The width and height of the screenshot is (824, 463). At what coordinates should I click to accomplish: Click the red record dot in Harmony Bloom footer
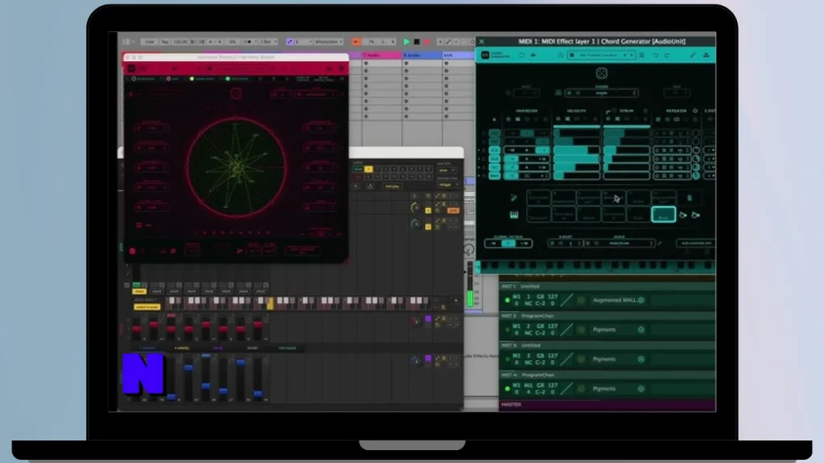click(133, 252)
